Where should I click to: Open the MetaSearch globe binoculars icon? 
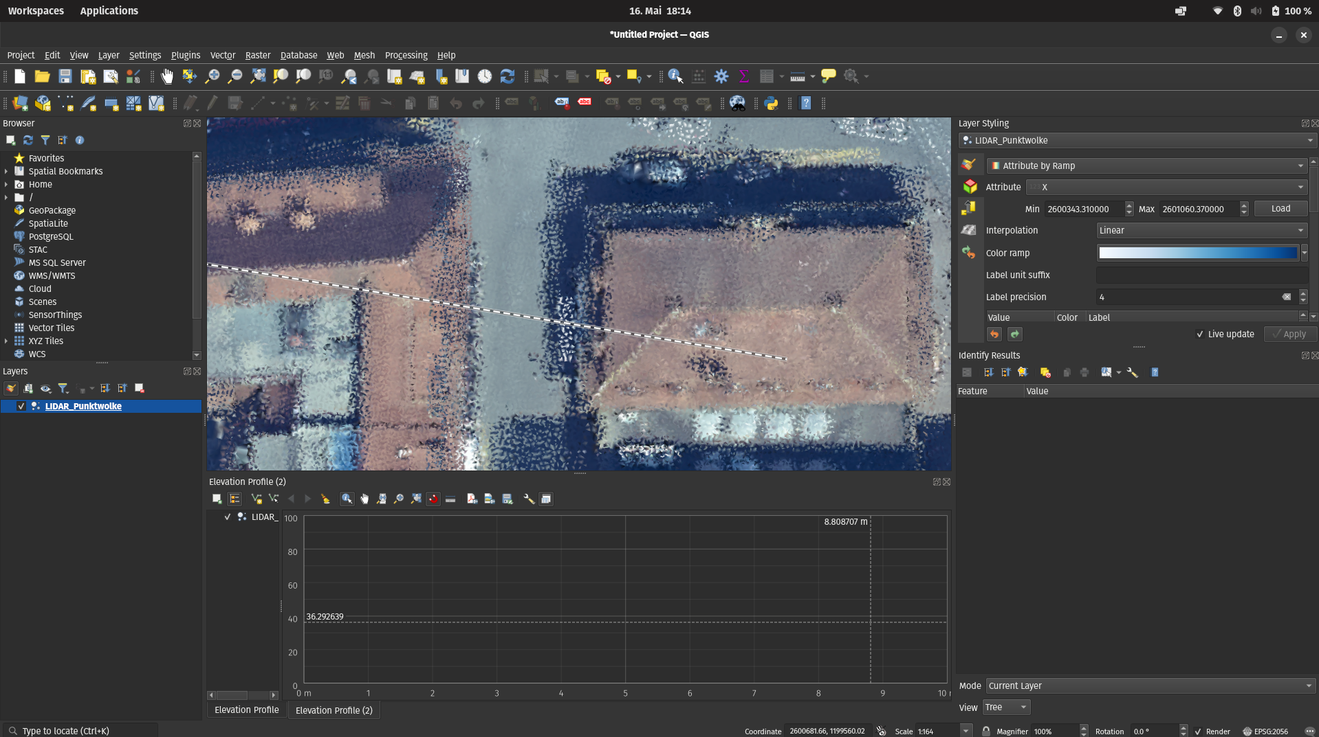click(738, 103)
